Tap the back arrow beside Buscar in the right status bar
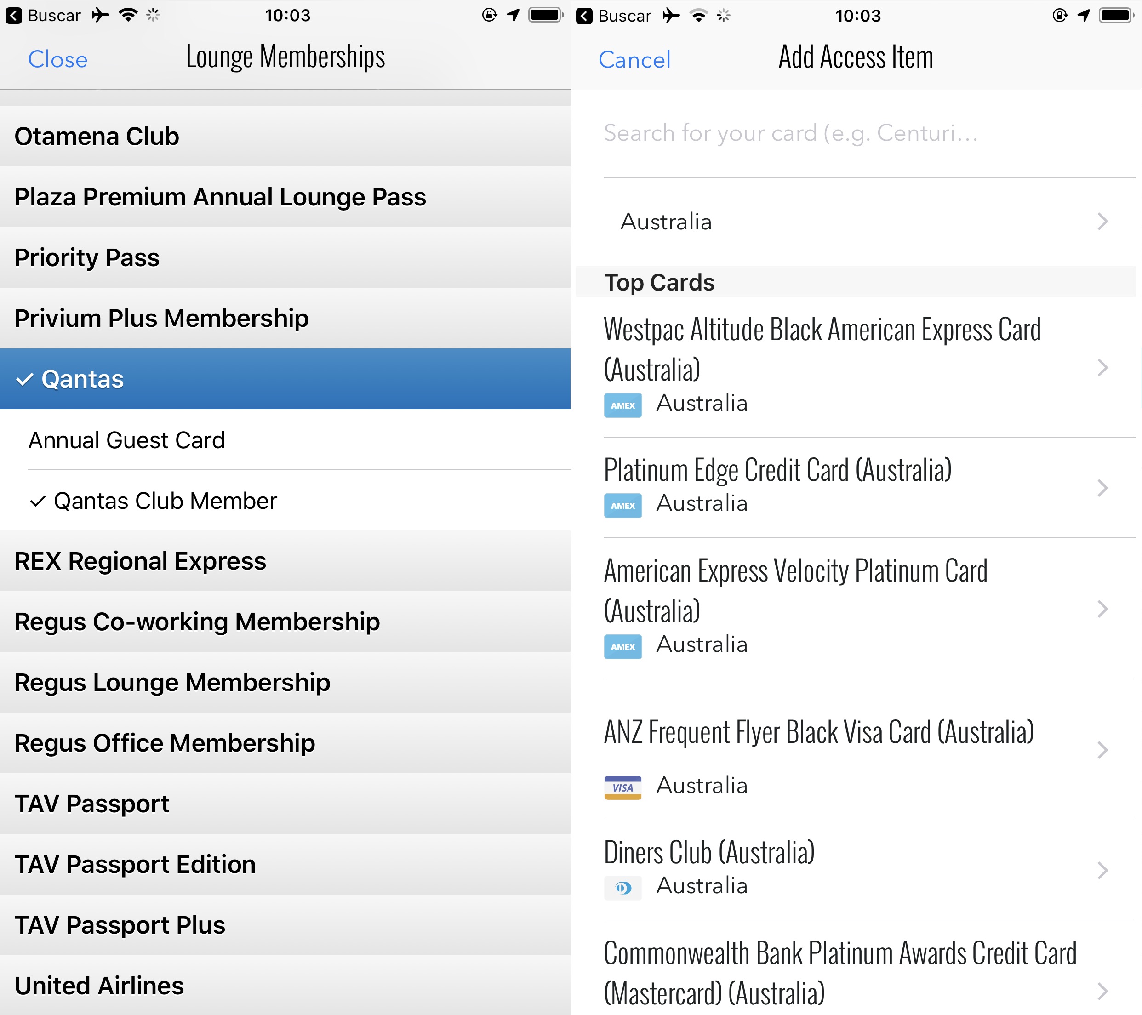The height and width of the screenshot is (1015, 1142). pos(584,16)
